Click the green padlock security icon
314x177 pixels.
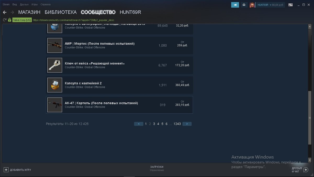click(x=10, y=20)
